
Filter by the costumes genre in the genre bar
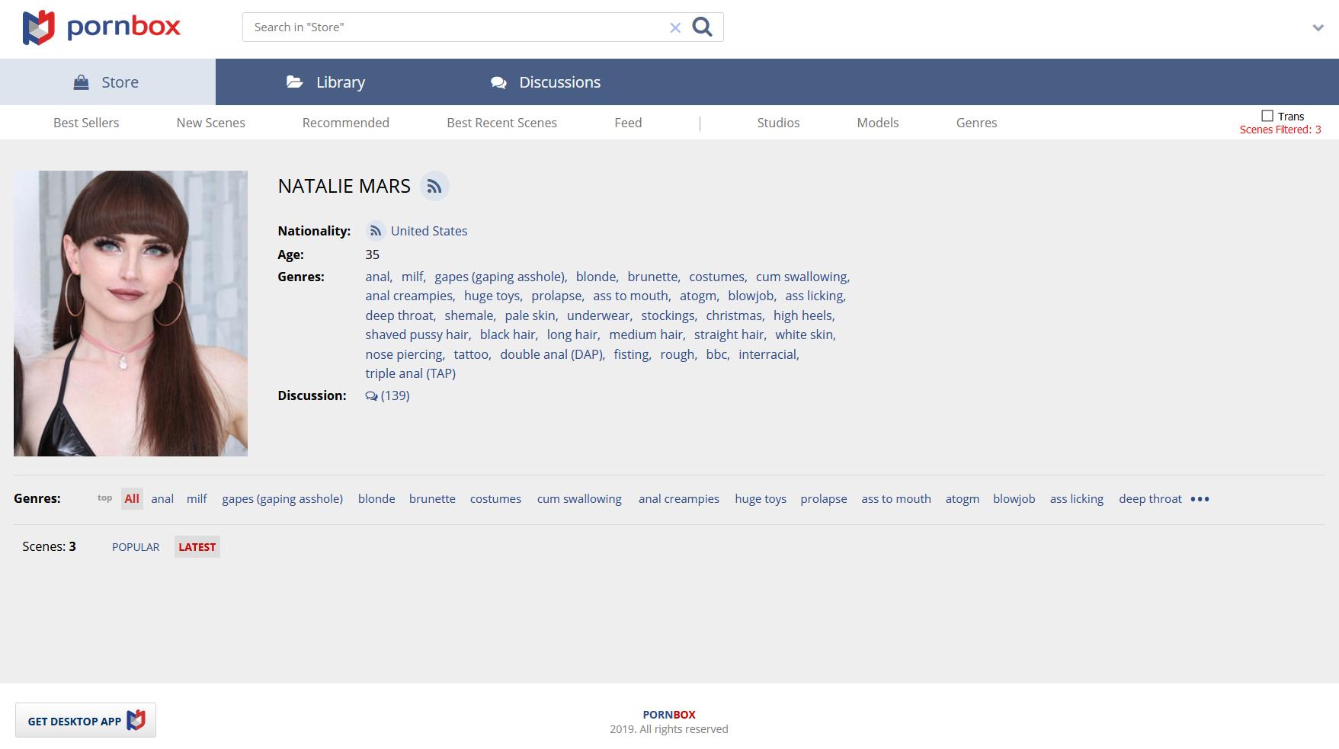[x=495, y=499]
